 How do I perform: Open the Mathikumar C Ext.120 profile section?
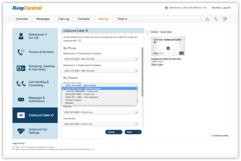coord(35,36)
